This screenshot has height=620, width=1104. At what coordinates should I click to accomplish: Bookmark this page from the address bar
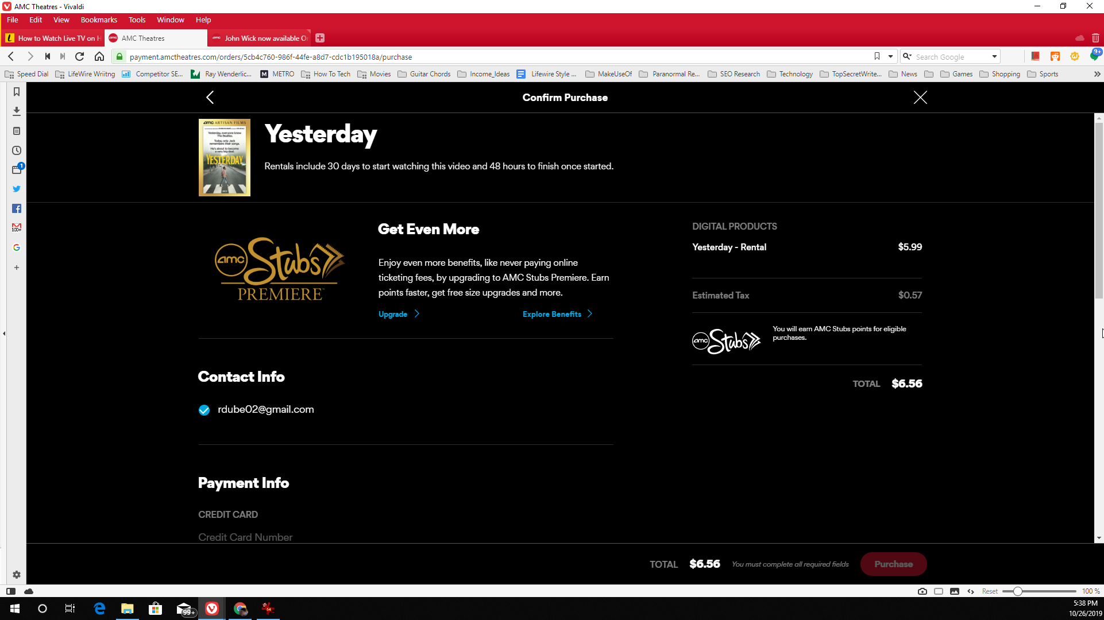[x=877, y=56]
